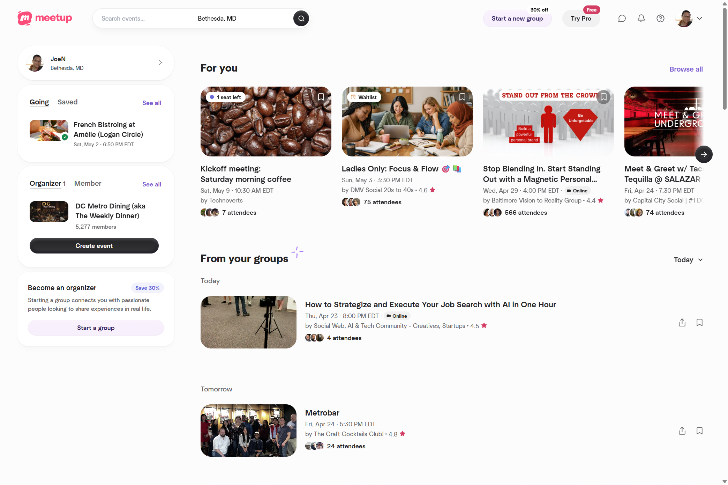Switch to the Saved tab

click(x=67, y=102)
